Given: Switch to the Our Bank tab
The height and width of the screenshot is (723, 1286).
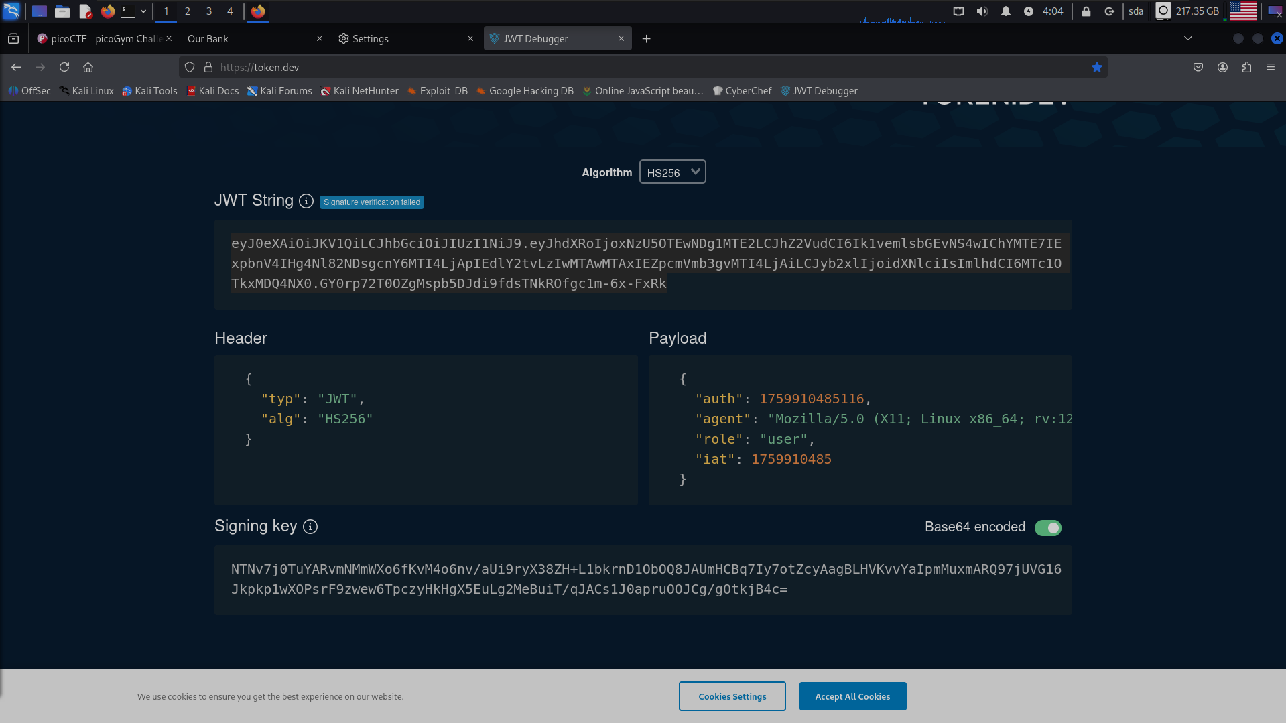Looking at the screenshot, I should pos(248,39).
